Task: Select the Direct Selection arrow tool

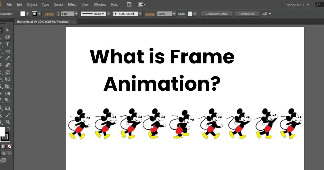Action: click(8, 30)
